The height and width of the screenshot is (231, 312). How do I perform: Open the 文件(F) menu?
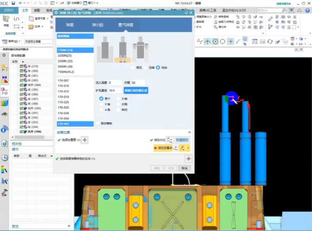[x=9, y=10]
